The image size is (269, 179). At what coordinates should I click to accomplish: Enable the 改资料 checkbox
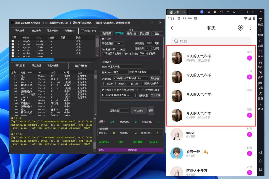click(x=105, y=84)
